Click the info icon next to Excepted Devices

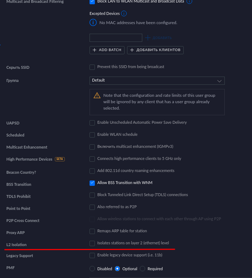124,13
